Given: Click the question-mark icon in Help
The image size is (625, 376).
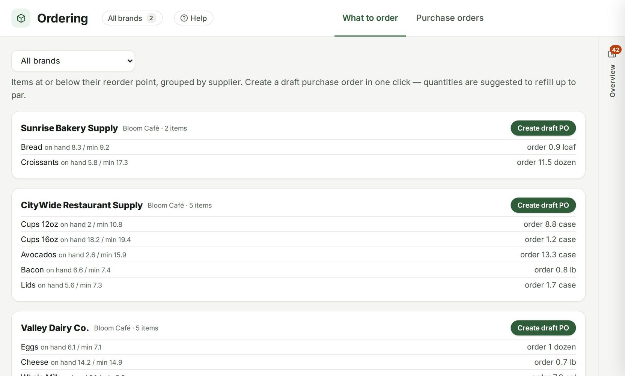Looking at the screenshot, I should pos(184,18).
